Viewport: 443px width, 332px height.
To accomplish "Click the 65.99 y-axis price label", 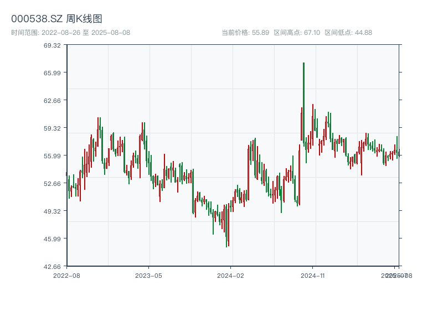I will (52, 72).
